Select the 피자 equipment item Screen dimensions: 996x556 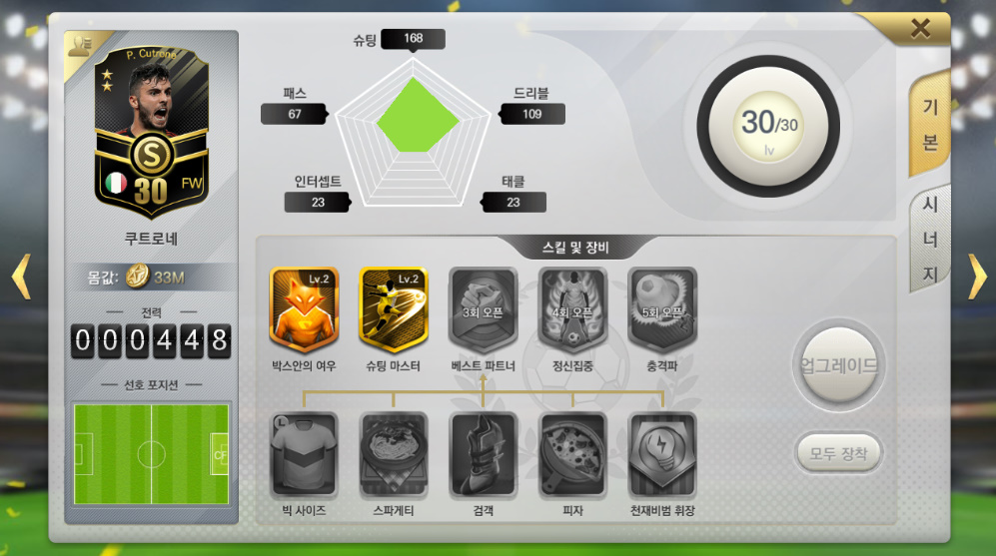click(x=572, y=454)
